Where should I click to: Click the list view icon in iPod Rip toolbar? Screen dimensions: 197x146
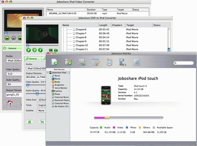(x=137, y=62)
